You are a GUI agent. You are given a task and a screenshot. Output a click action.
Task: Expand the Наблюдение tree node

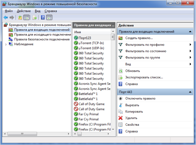coord(6,44)
